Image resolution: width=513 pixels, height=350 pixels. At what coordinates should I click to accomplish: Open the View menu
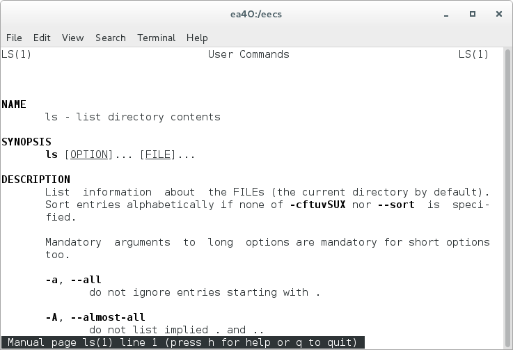72,38
